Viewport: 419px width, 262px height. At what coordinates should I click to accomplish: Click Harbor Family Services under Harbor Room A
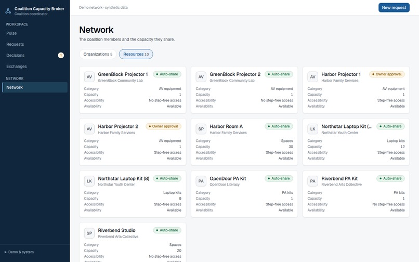coord(228,133)
